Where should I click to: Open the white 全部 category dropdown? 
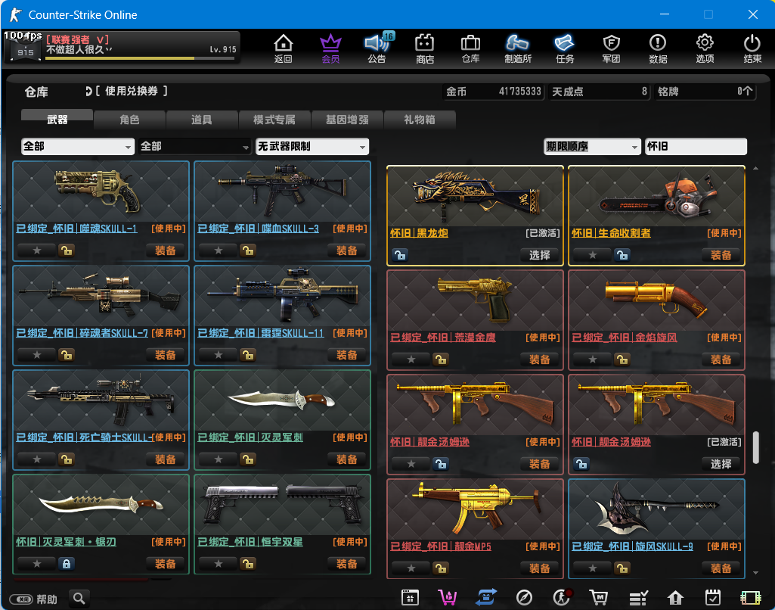coord(78,146)
